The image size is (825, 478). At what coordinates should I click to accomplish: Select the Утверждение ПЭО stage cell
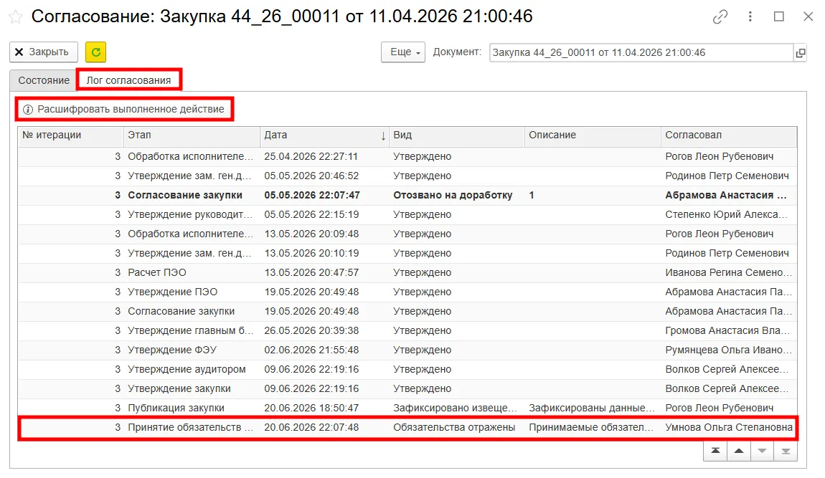tap(192, 292)
